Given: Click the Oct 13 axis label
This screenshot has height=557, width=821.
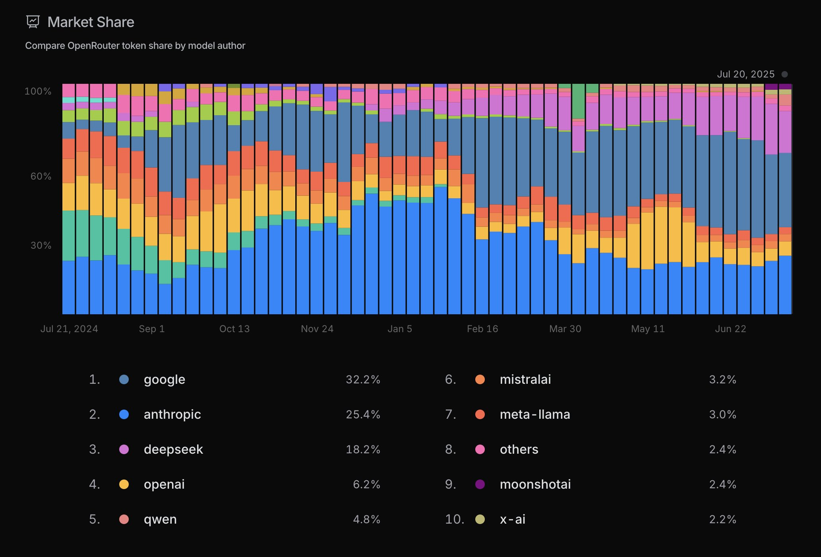Looking at the screenshot, I should 234,329.
